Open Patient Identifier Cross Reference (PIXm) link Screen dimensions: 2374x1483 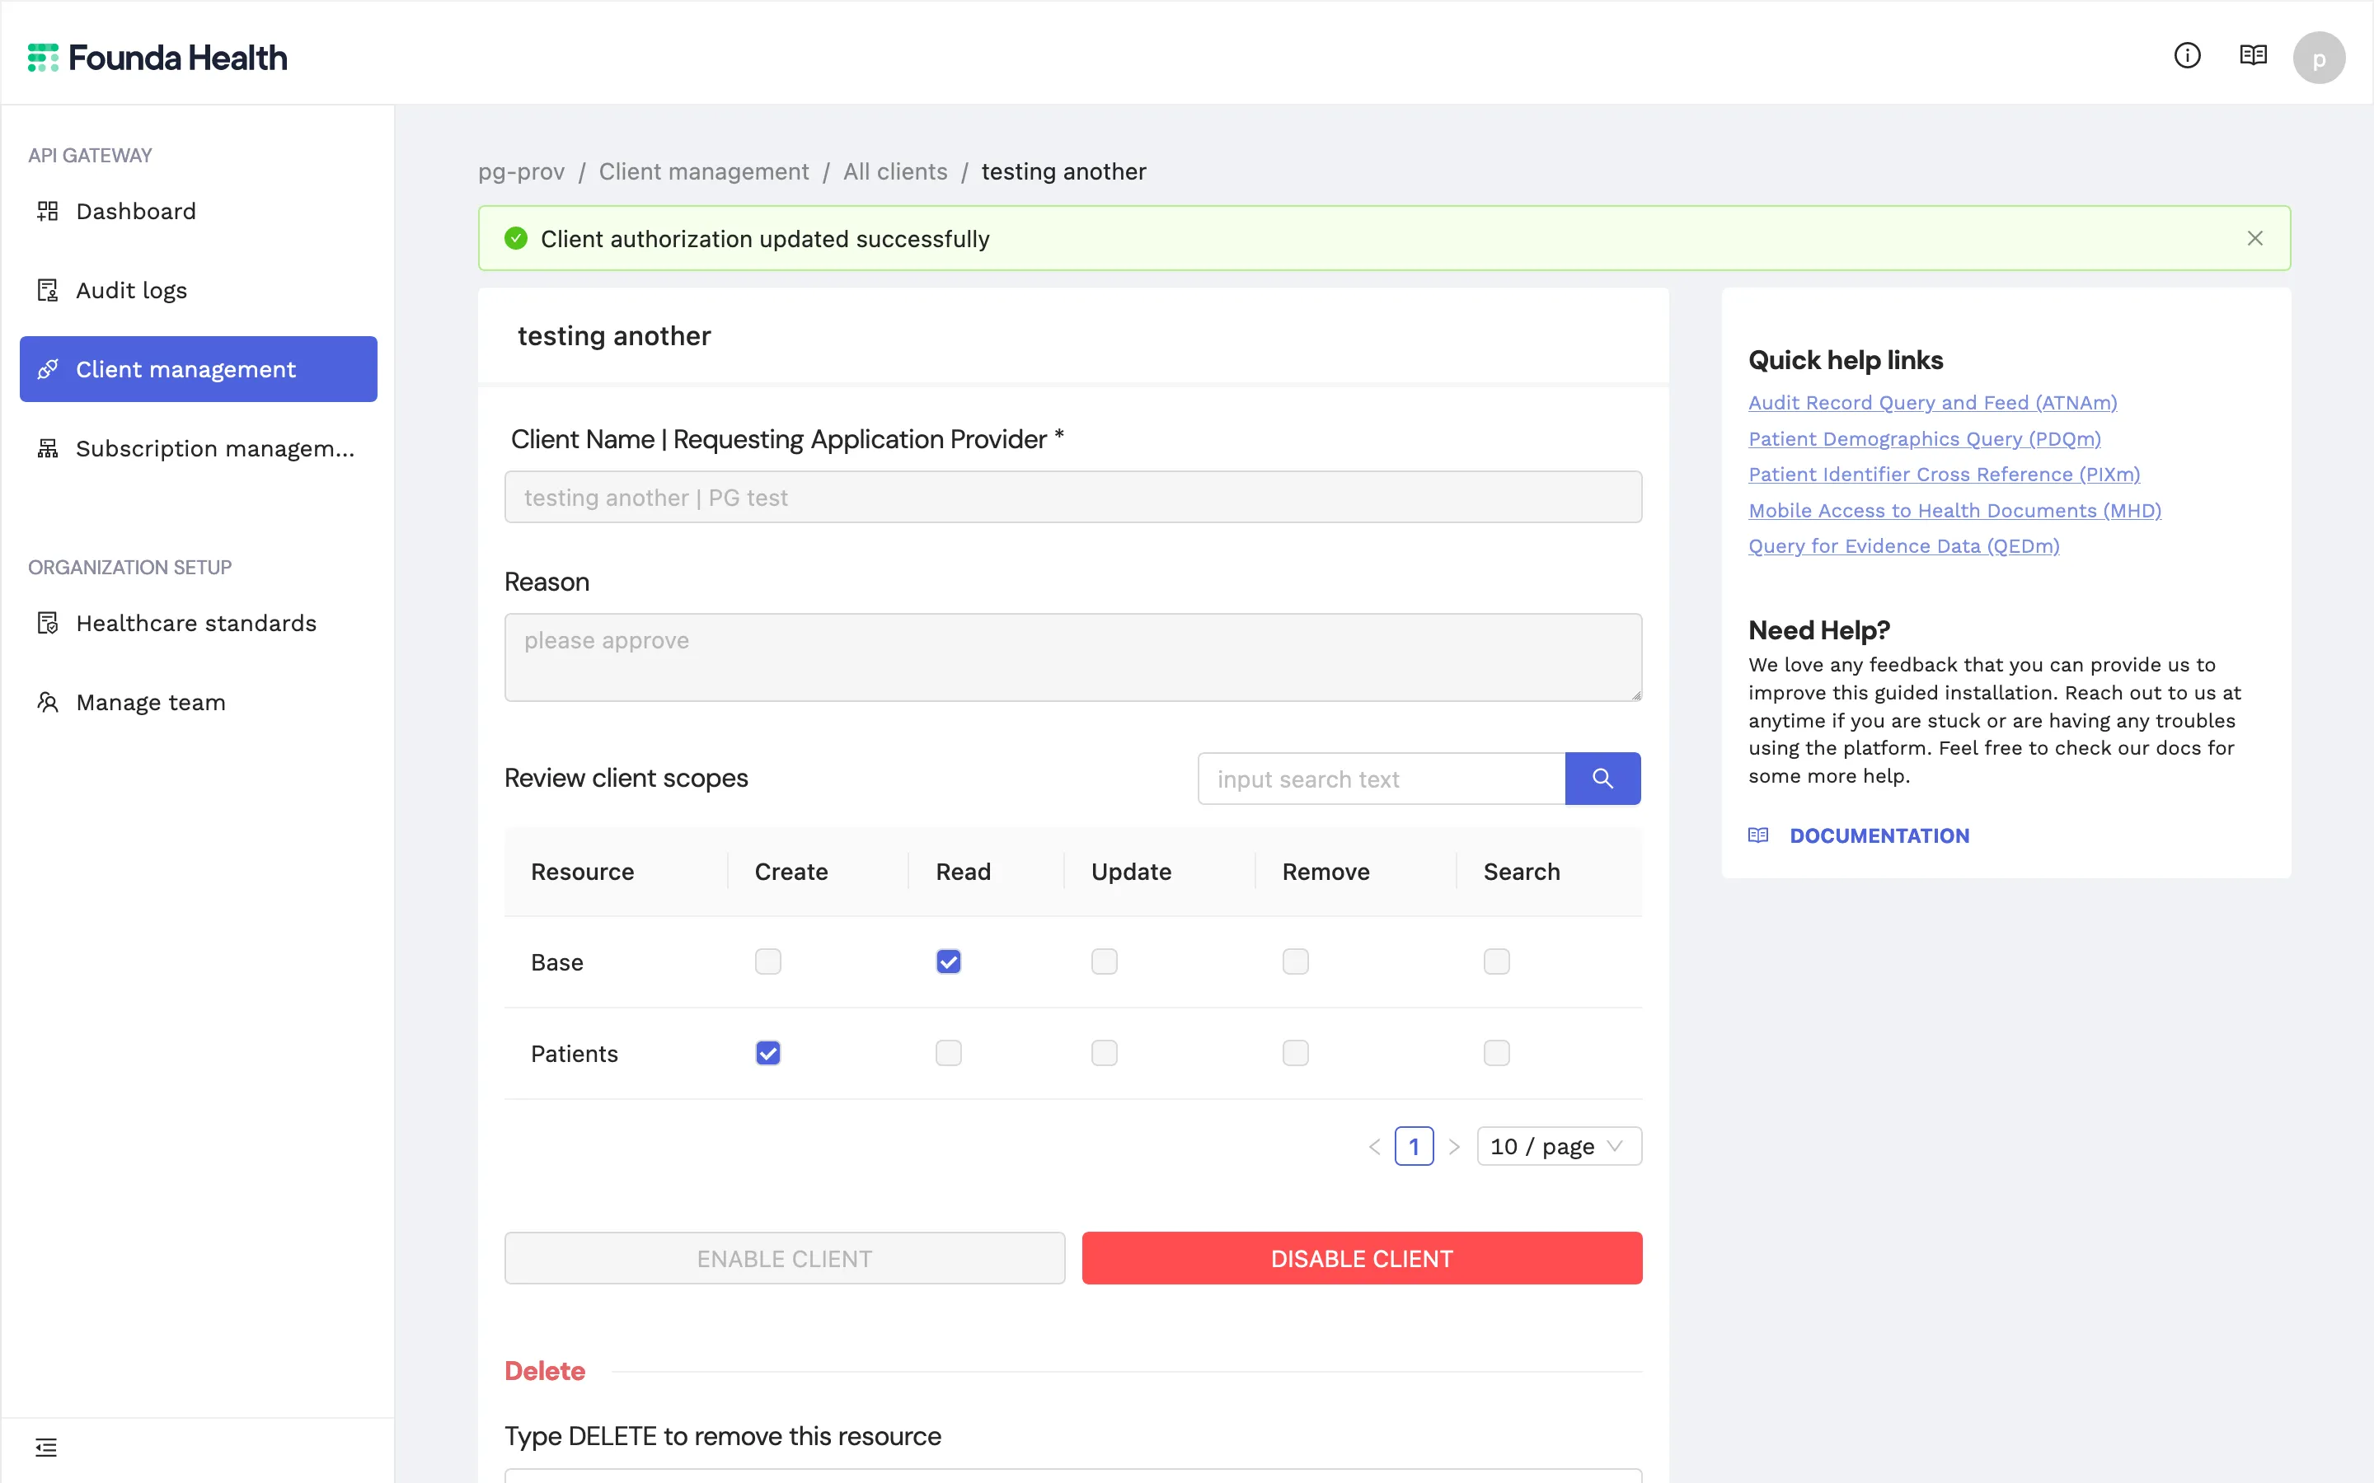[1945, 475]
